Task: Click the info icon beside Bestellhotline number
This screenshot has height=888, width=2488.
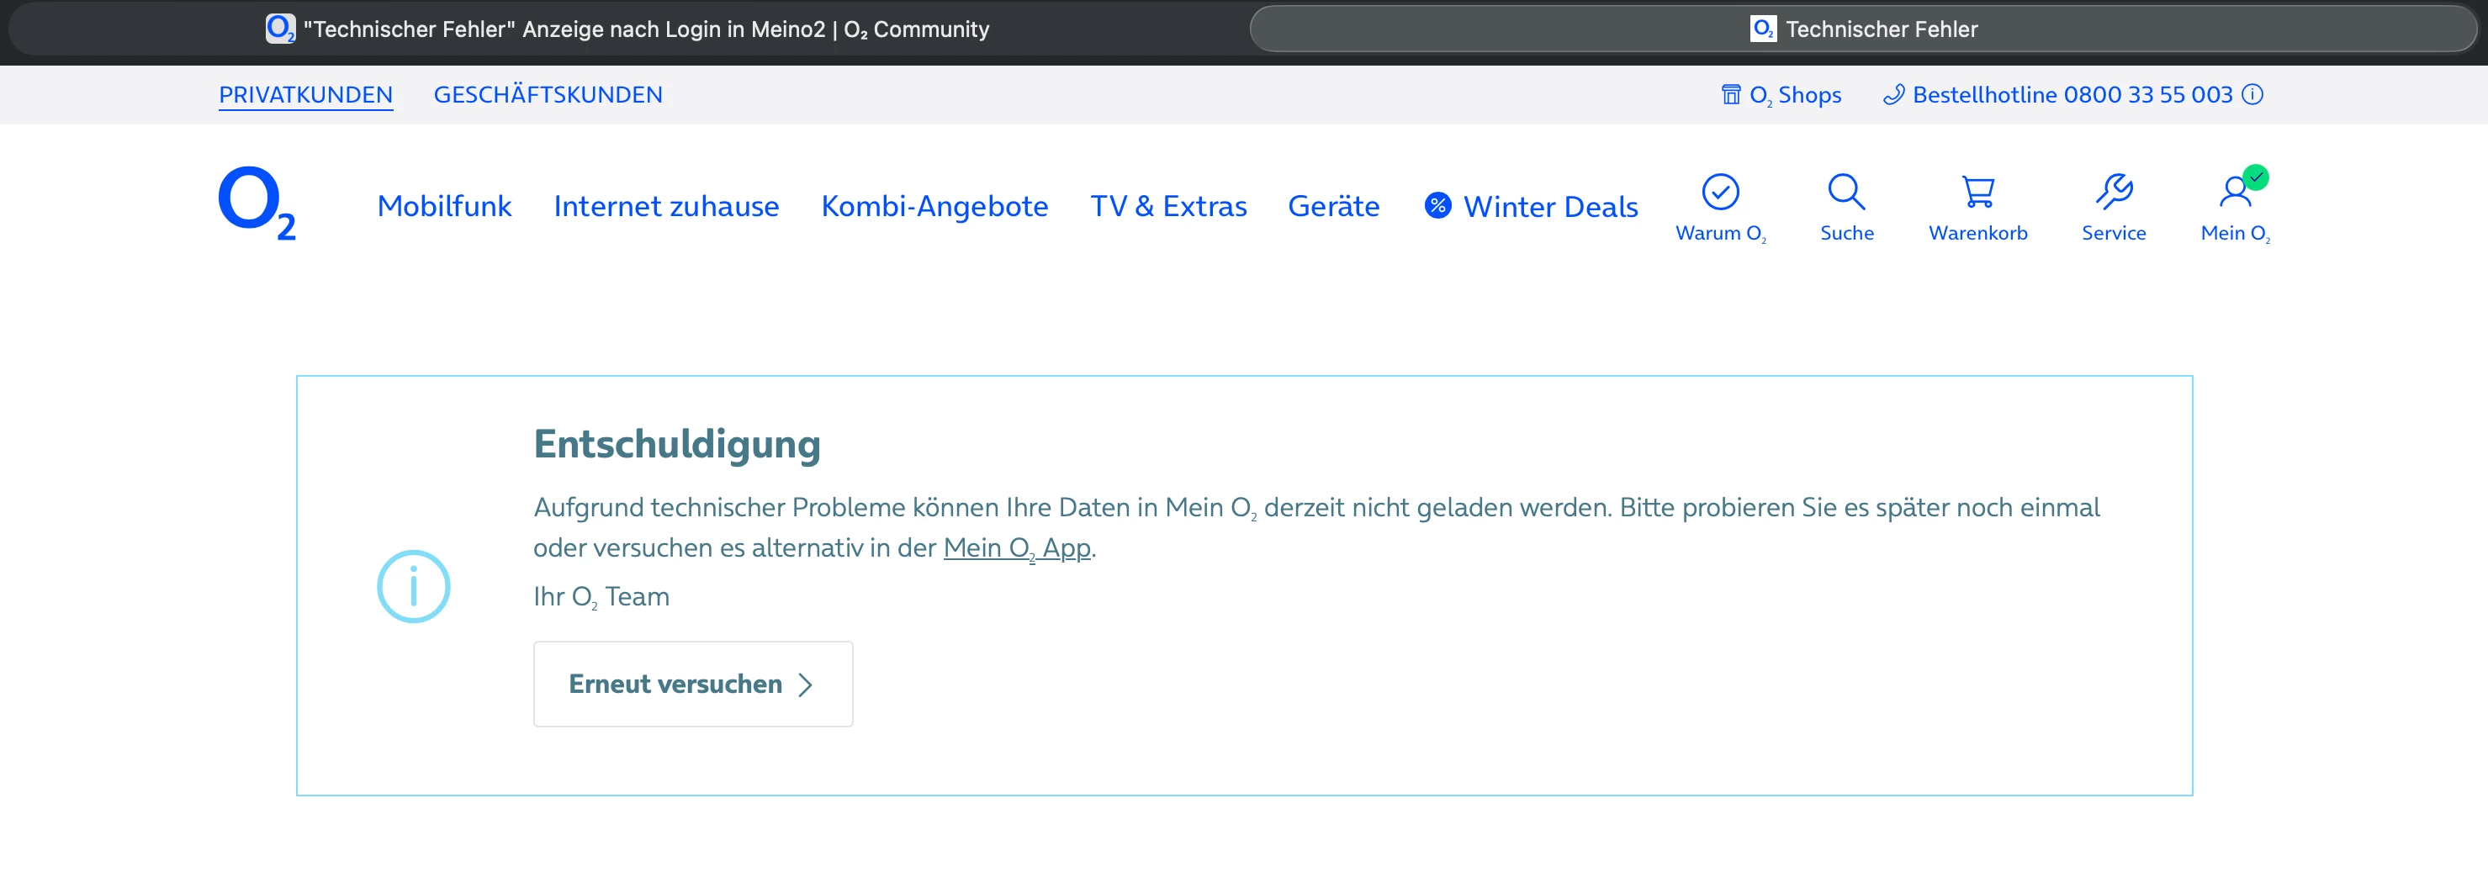Action: 2252,94
